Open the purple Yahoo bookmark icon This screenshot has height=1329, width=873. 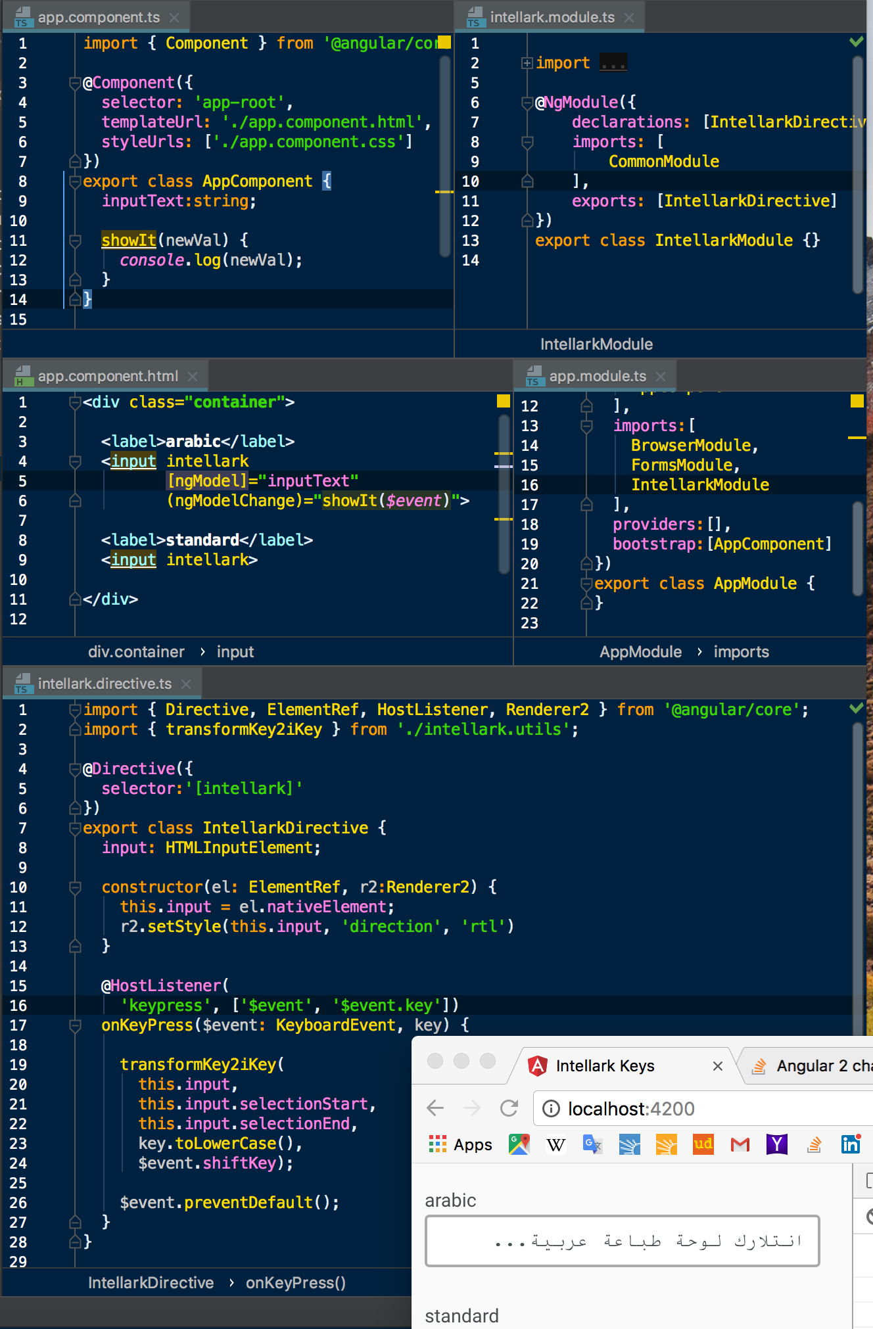[x=777, y=1144]
